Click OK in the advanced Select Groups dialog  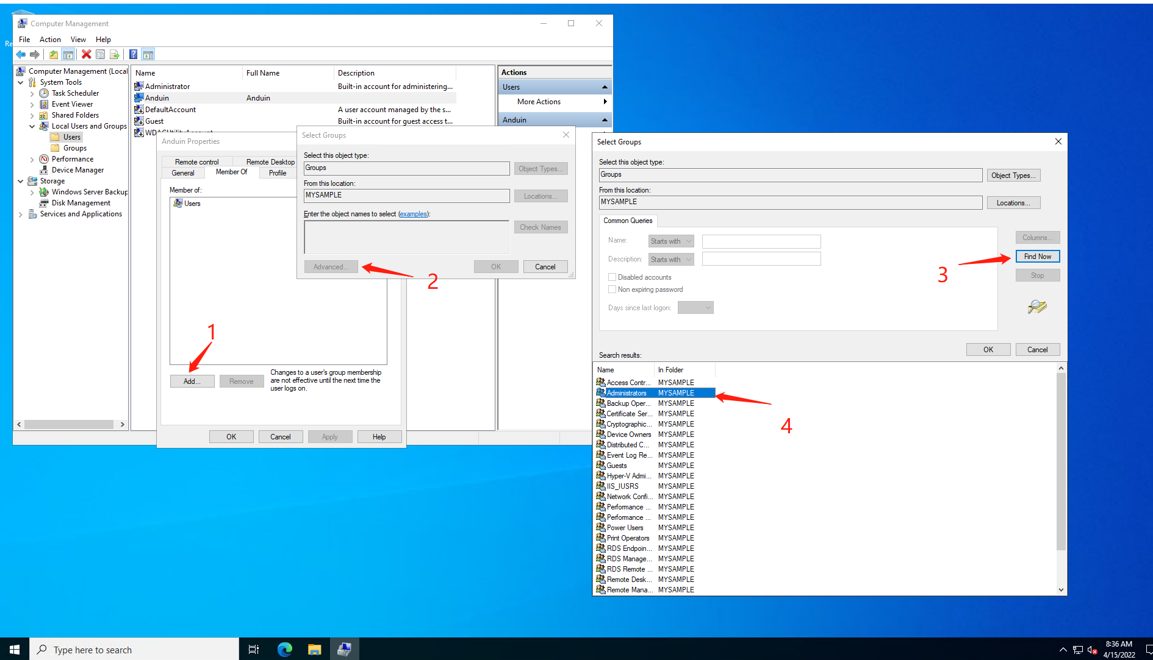click(x=988, y=350)
